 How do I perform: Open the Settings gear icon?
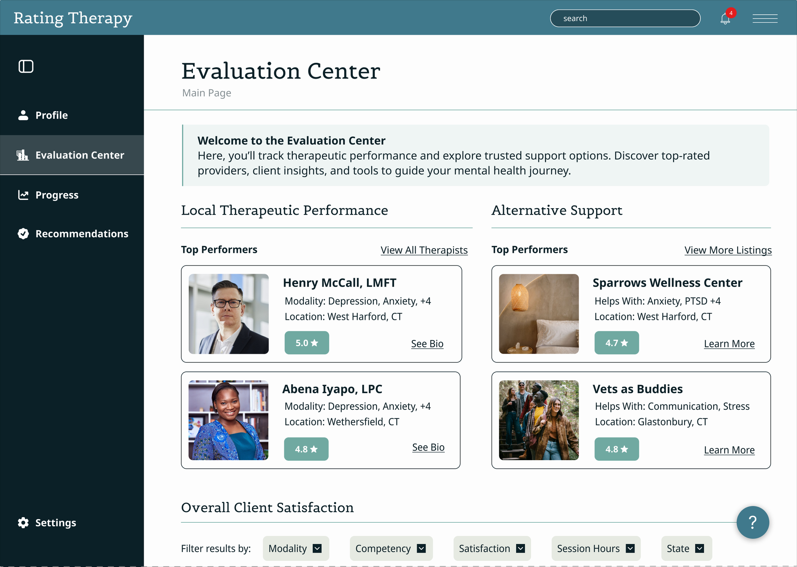(23, 523)
